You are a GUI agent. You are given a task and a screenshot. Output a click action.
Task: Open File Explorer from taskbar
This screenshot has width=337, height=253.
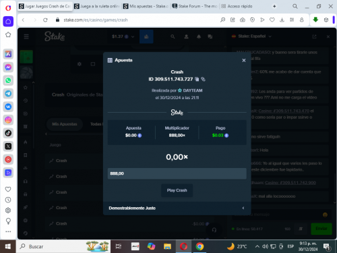coord(167,246)
